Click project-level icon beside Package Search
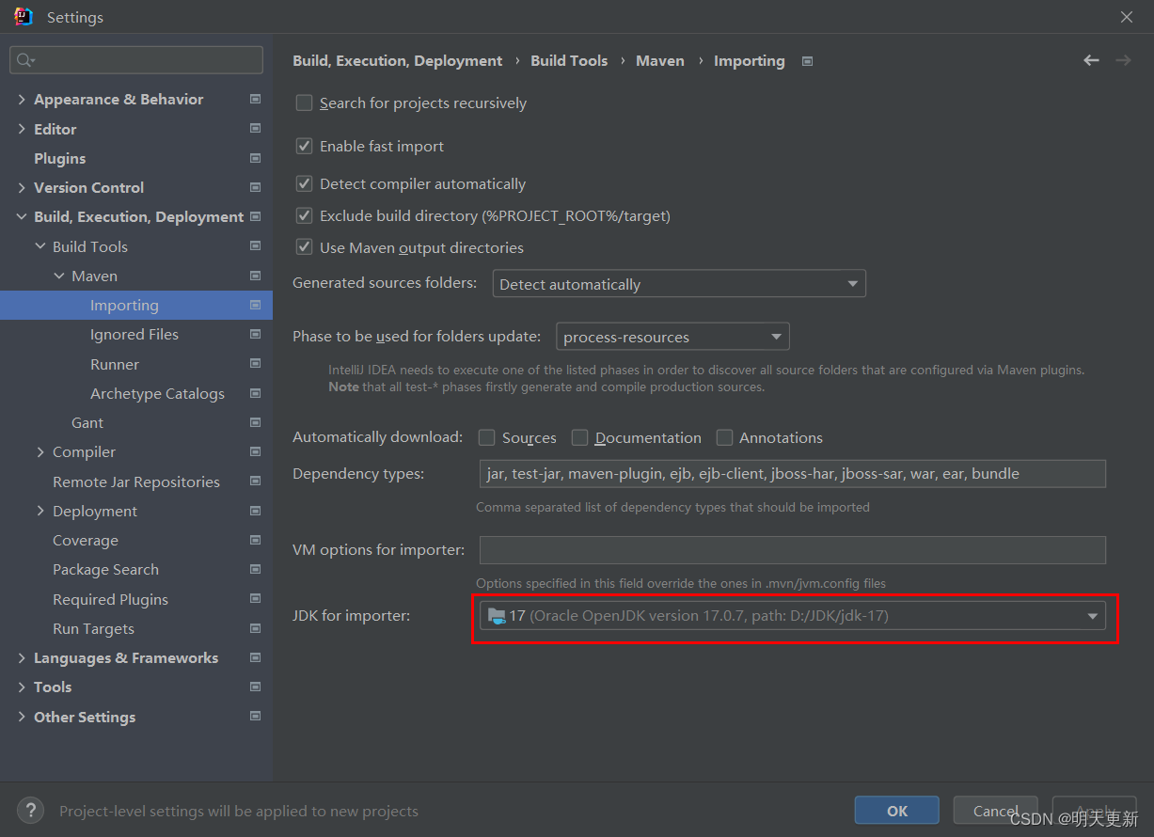1154x837 pixels. pos(255,569)
